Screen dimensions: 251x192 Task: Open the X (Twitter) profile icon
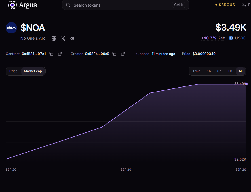pyautogui.click(x=63, y=38)
